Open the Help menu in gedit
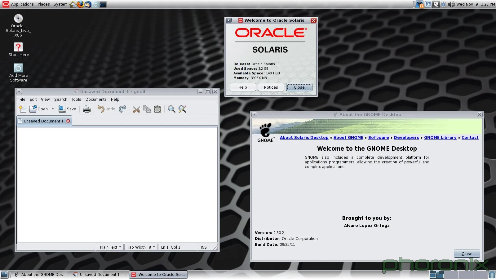 (x=115, y=100)
